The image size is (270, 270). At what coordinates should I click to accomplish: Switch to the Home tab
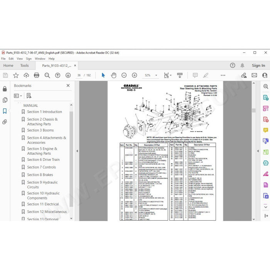[x=8, y=66]
